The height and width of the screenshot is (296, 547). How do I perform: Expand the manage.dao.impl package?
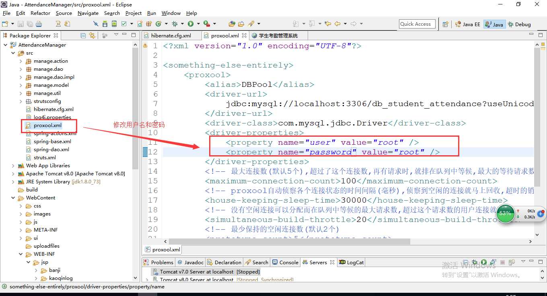[21, 77]
